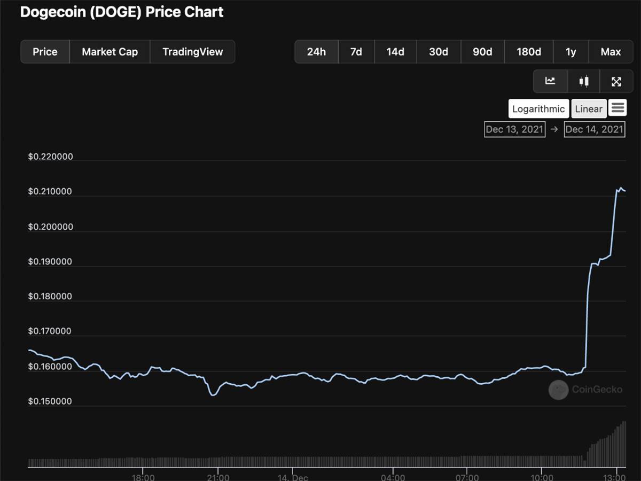Image resolution: width=641 pixels, height=481 pixels.
Task: Open the Dec 14, 2021 end date field
Action: 594,129
